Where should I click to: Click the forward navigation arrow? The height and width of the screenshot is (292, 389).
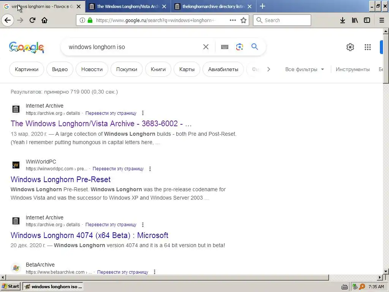(20, 20)
